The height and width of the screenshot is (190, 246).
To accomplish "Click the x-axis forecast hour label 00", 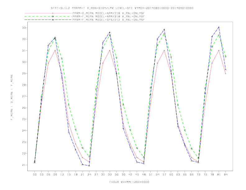I will coord(35,174).
